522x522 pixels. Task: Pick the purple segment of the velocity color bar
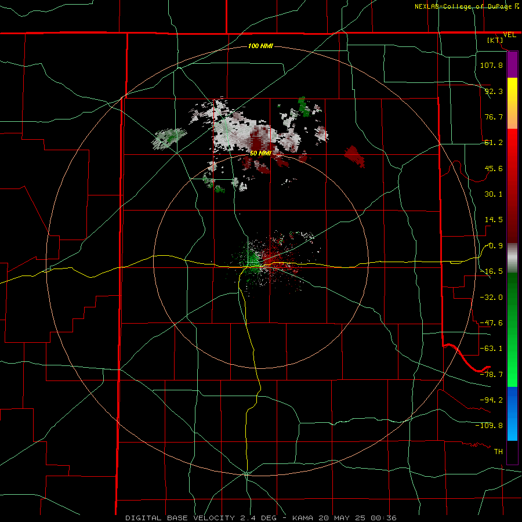pyautogui.click(x=512, y=64)
